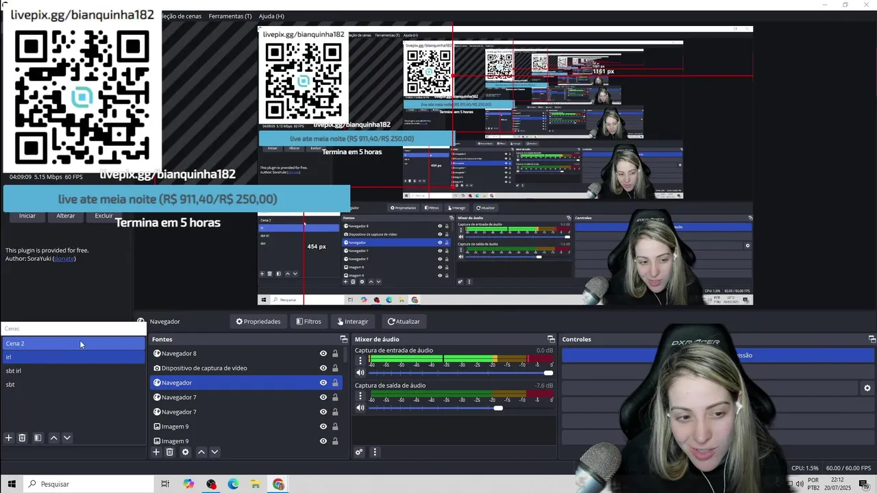877x493 pixels.
Task: Open source properties gear in Fontes toolbar
Action: coord(185,452)
